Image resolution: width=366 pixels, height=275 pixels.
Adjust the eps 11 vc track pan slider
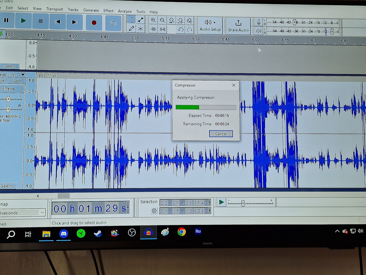coord(8,109)
